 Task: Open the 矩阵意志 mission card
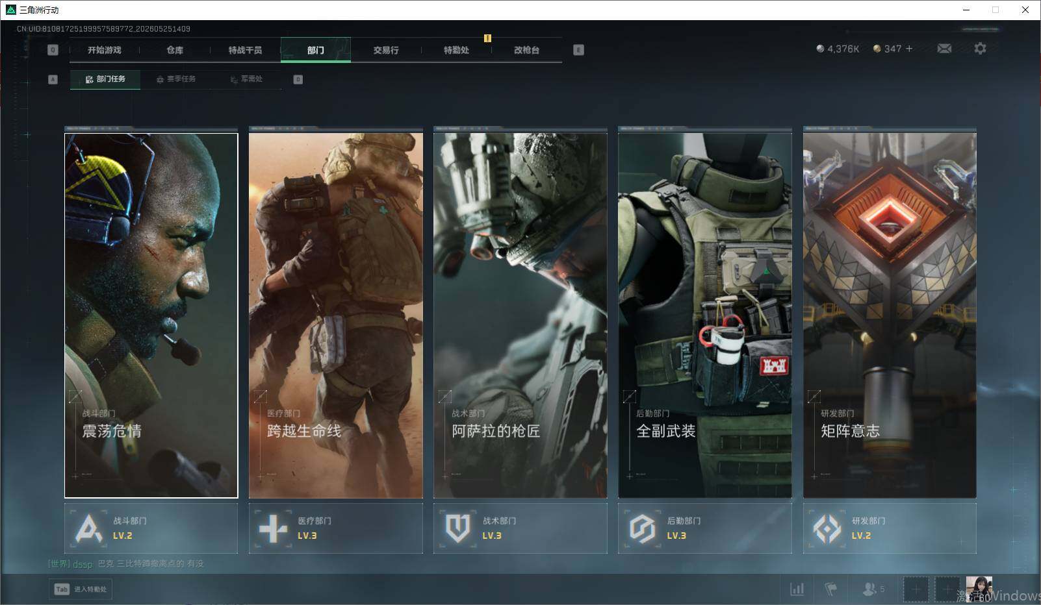point(890,315)
